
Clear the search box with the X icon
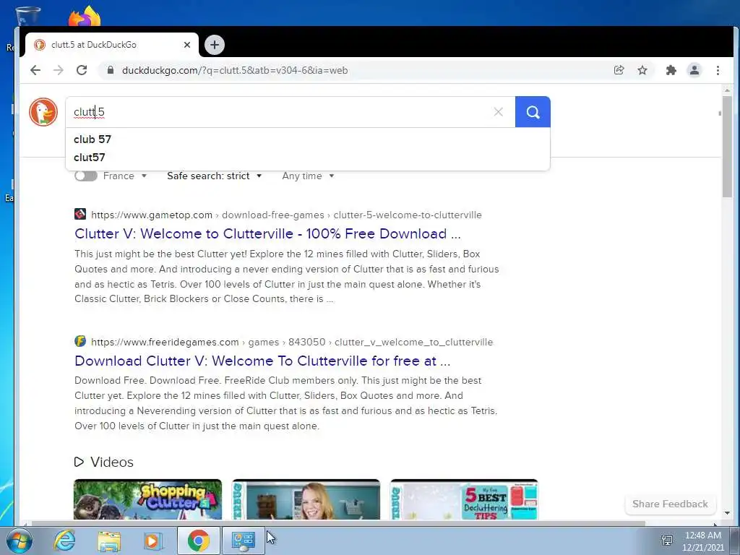pos(498,112)
